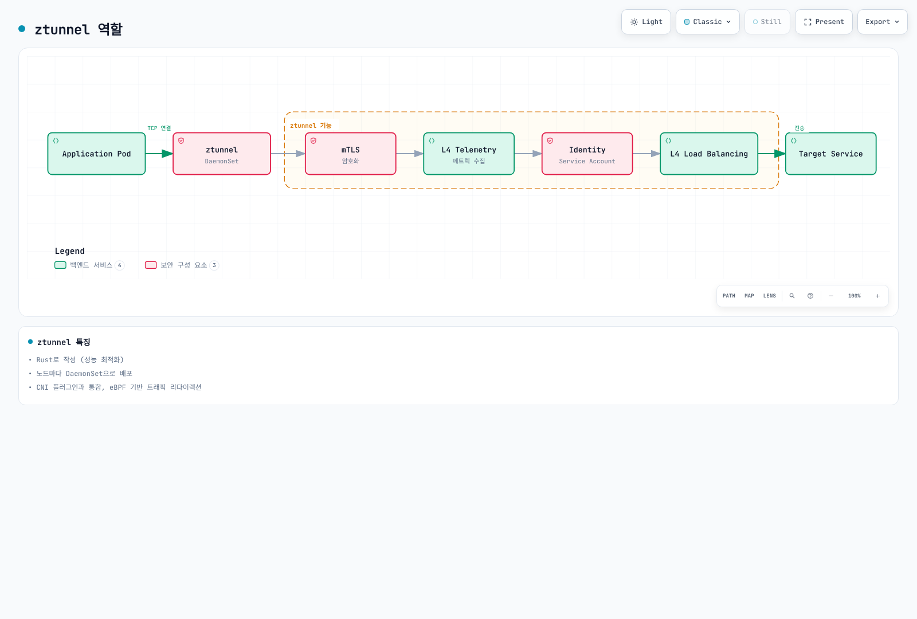917x619 pixels.
Task: Click the code icon on Application Pod node
Action: coord(56,140)
